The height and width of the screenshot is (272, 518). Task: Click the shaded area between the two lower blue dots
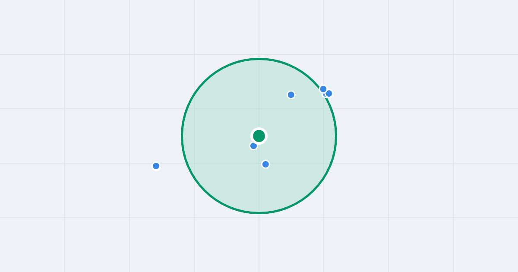pos(260,155)
